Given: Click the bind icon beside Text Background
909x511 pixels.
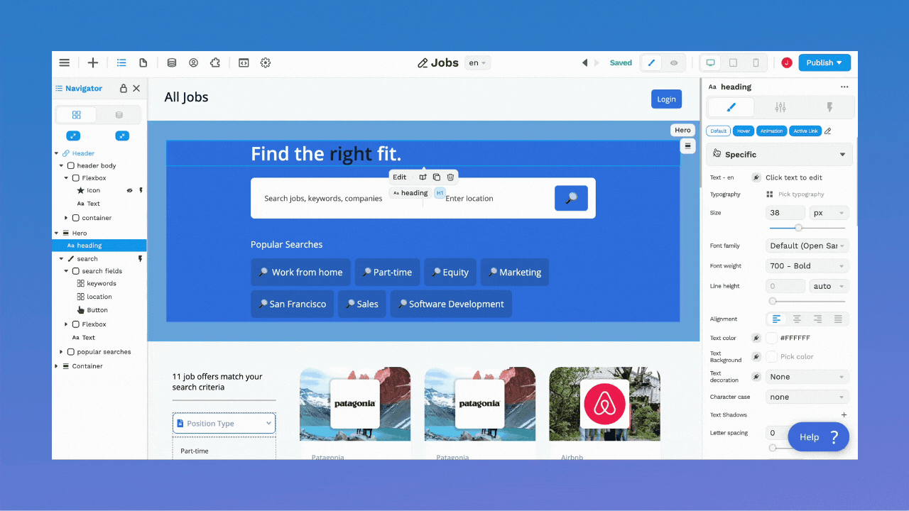Looking at the screenshot, I should point(756,356).
